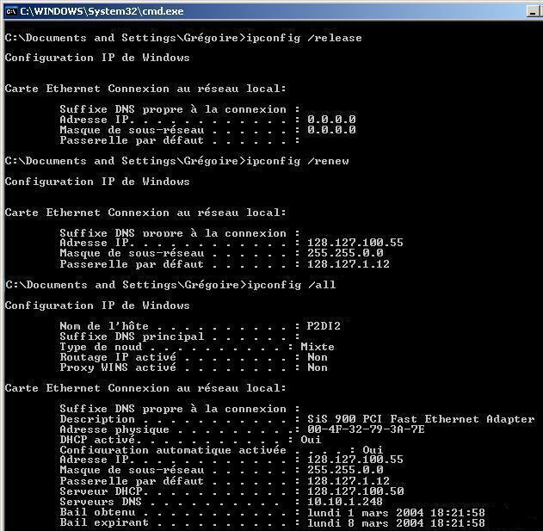Click the 'Serveurs DNS' label
Screen dimensions: 543x531
point(101,502)
